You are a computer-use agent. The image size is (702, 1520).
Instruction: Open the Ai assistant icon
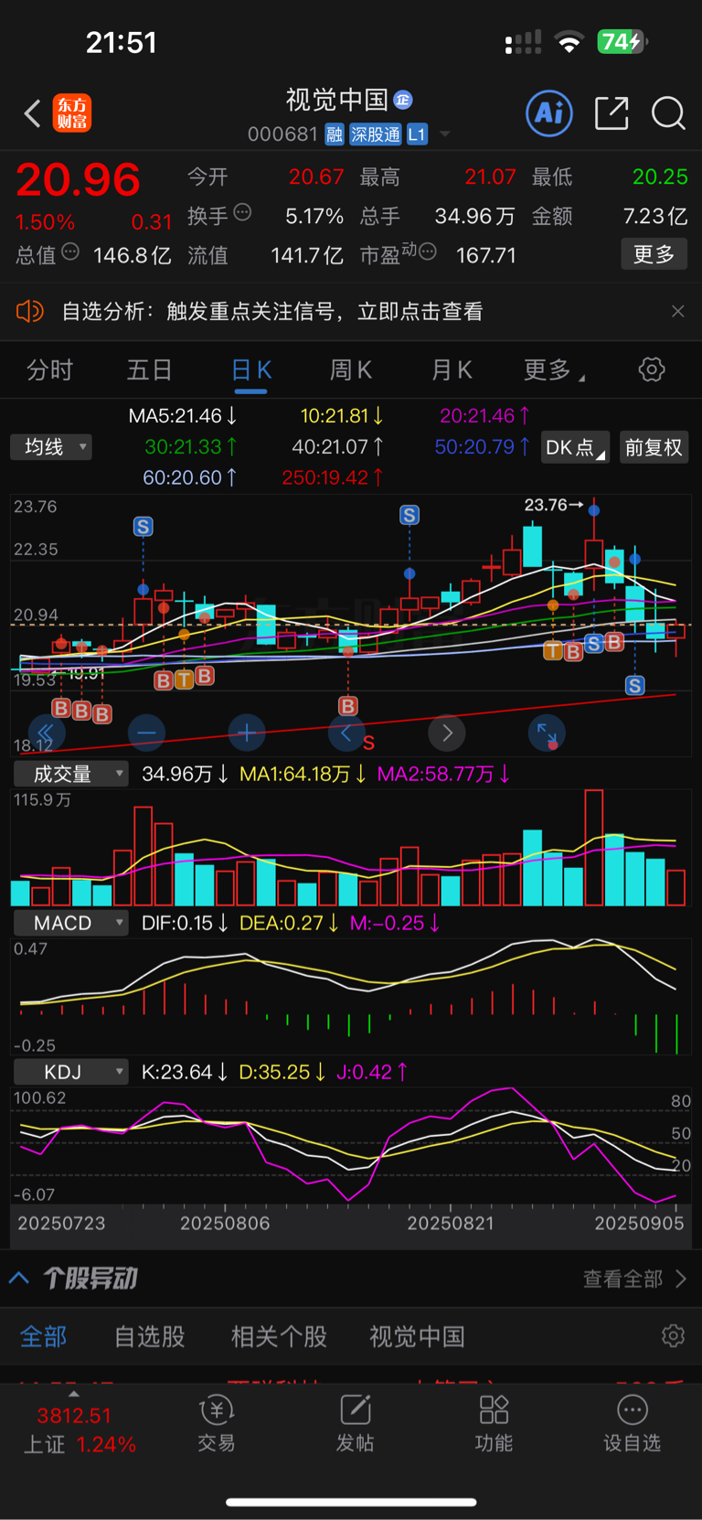[x=549, y=113]
